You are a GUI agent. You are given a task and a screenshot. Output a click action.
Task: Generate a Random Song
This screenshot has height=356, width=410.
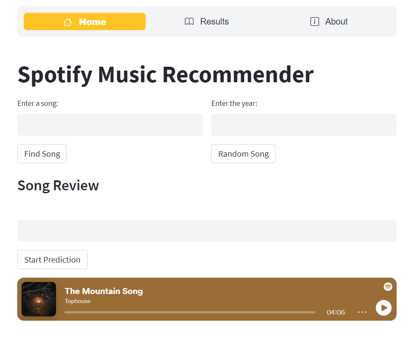tap(243, 154)
